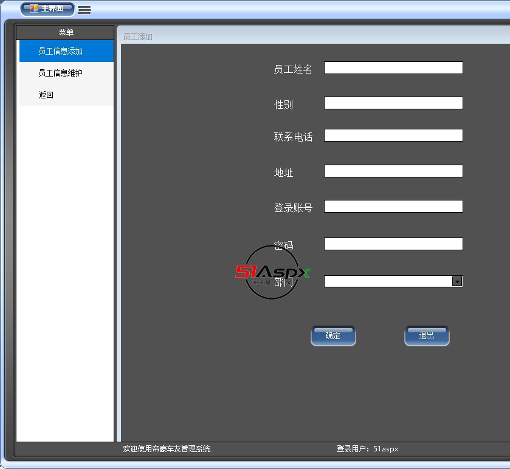This screenshot has width=510, height=469.
Task: Click the 员工姓名 label
Action: tap(293, 69)
